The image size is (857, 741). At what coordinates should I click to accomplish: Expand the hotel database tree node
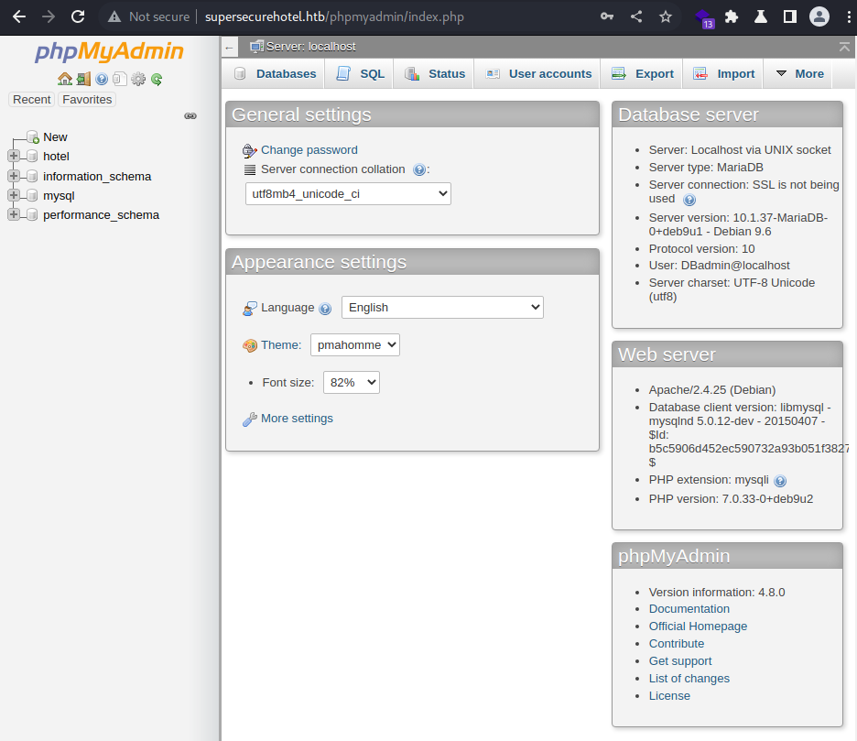[14, 156]
